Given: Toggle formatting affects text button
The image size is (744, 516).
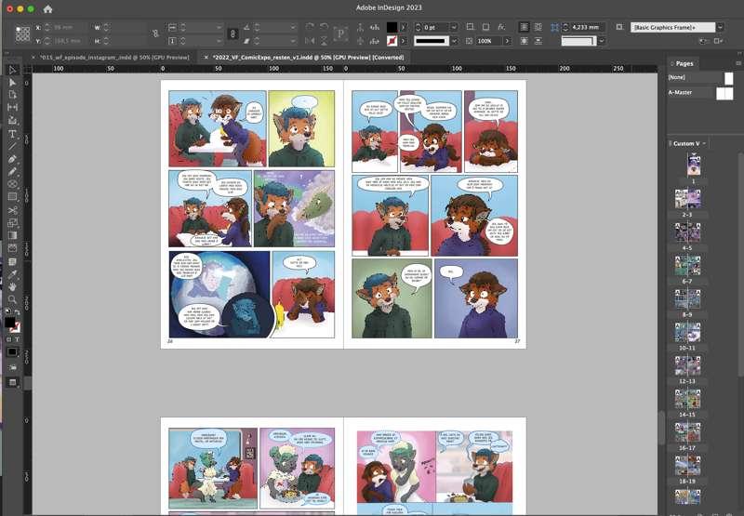Looking at the screenshot, I should 17,339.
